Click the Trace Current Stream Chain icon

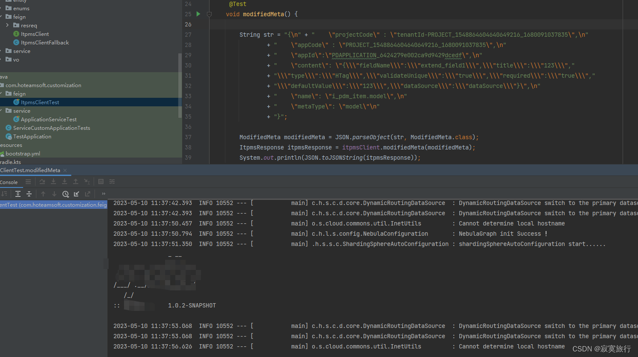pos(112,181)
